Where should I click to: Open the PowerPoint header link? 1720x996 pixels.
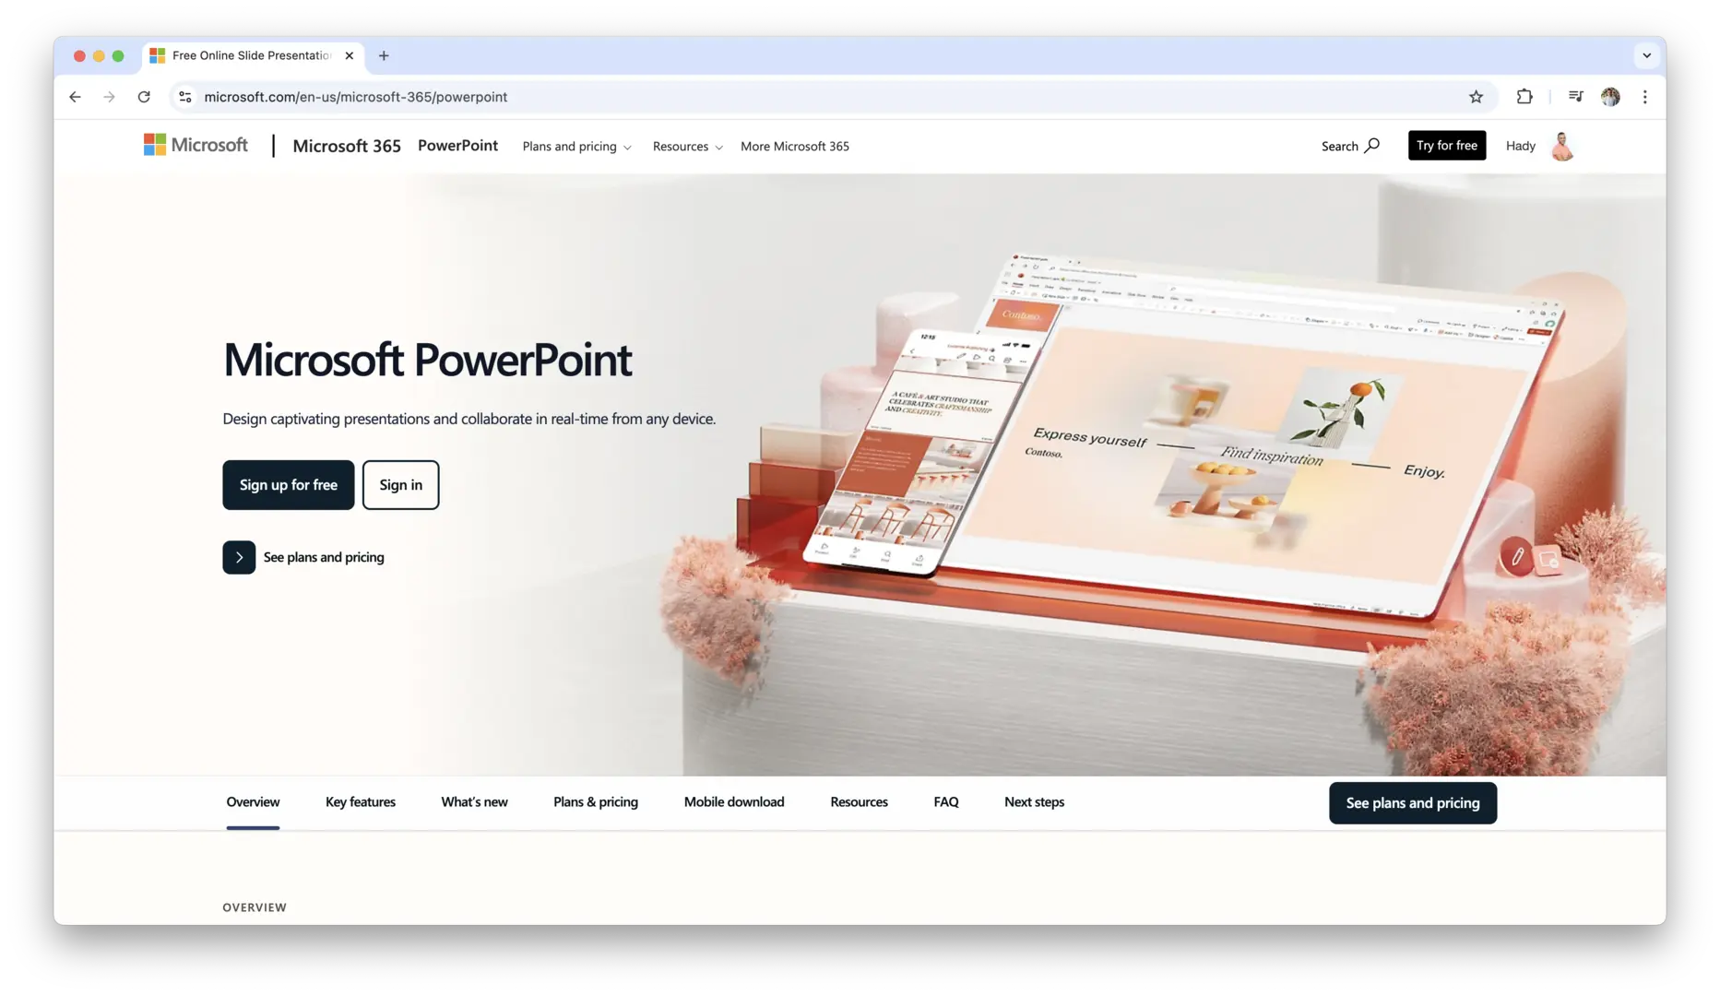click(457, 146)
